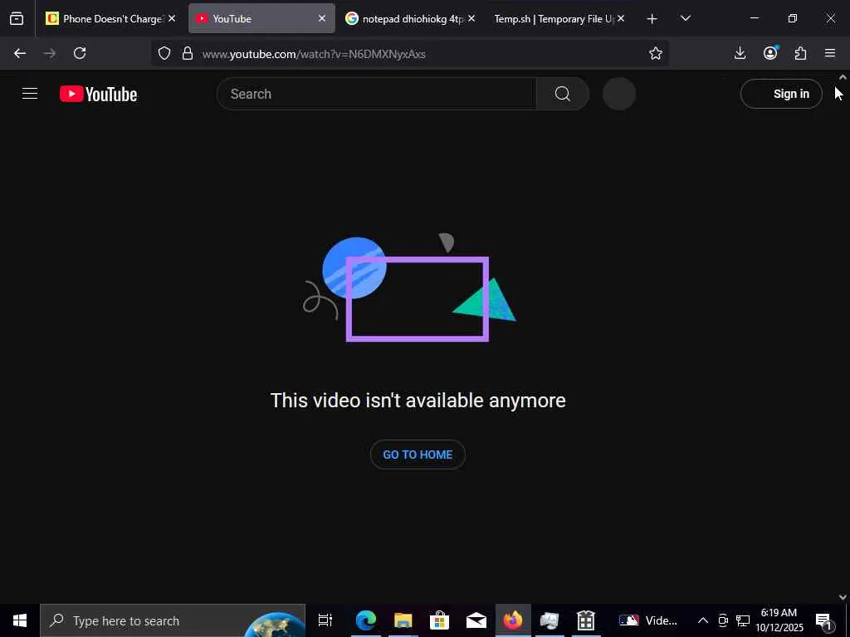850x637 pixels.
Task: Open Task View on the taskbar
Action: tap(325, 620)
